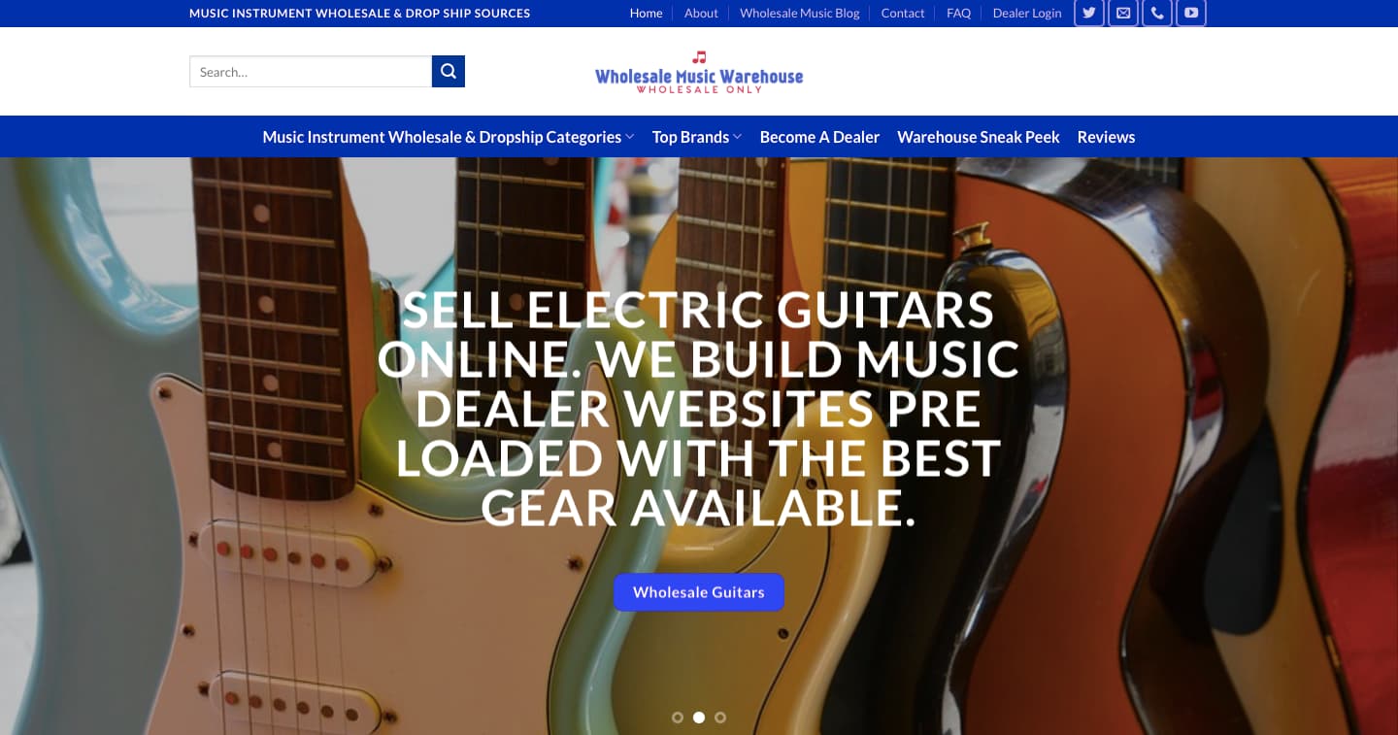Click the Wholesale Music Warehouse logo

(699, 72)
